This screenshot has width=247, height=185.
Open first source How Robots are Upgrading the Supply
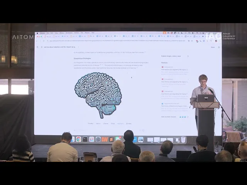point(175,69)
